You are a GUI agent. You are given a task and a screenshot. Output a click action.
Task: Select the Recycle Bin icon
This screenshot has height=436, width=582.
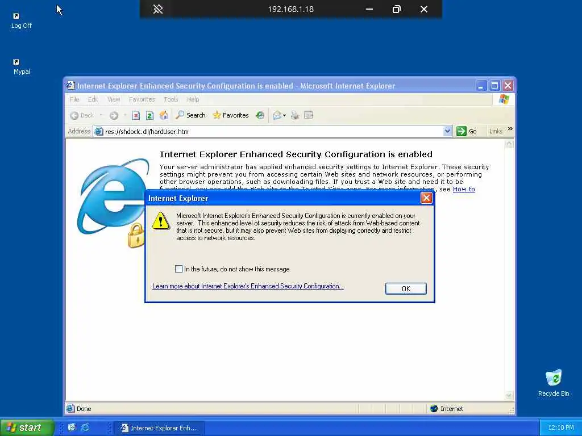[554, 383]
